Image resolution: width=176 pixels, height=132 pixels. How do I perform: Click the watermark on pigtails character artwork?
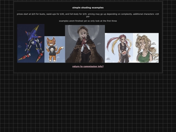click(x=108, y=59)
